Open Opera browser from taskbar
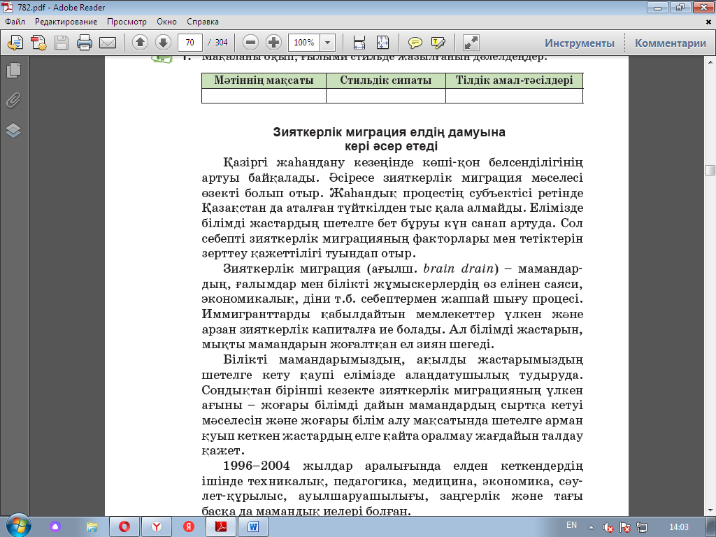 coord(124,527)
